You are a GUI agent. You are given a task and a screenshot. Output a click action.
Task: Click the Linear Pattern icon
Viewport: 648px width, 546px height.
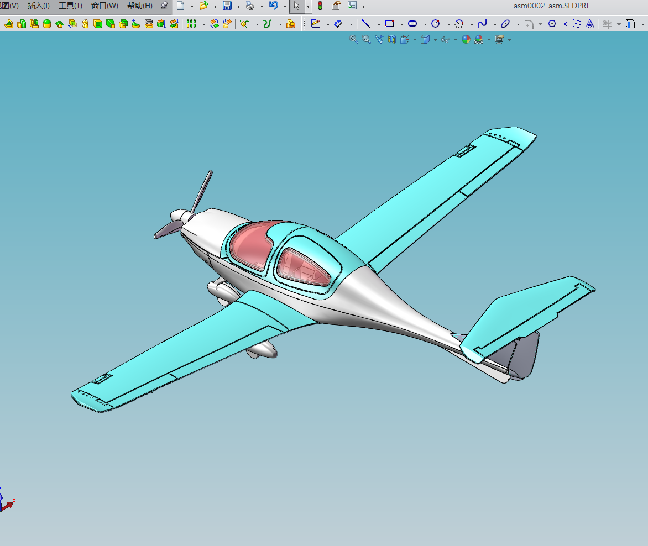pos(191,24)
